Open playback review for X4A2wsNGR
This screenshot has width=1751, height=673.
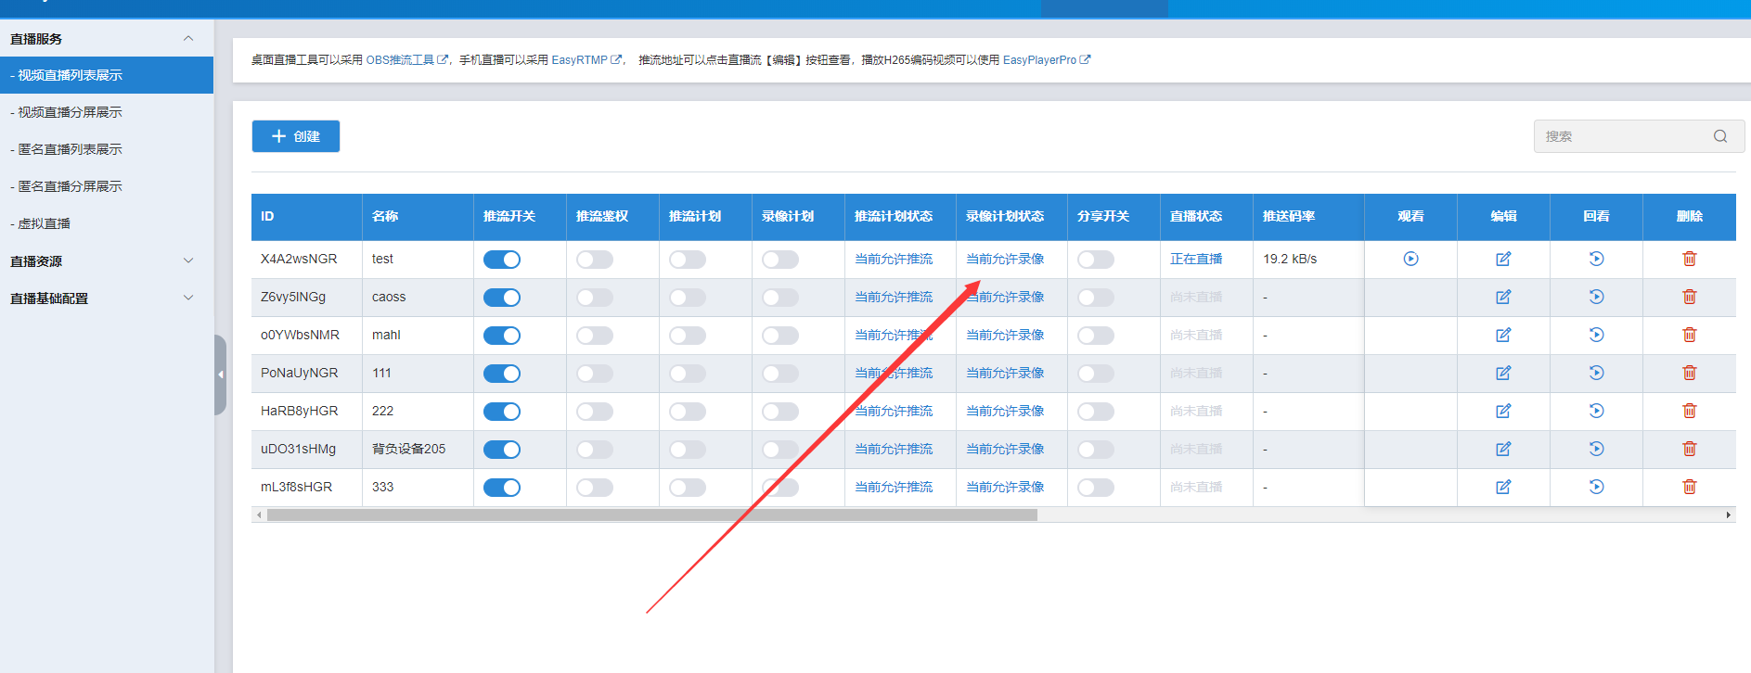point(1596,259)
